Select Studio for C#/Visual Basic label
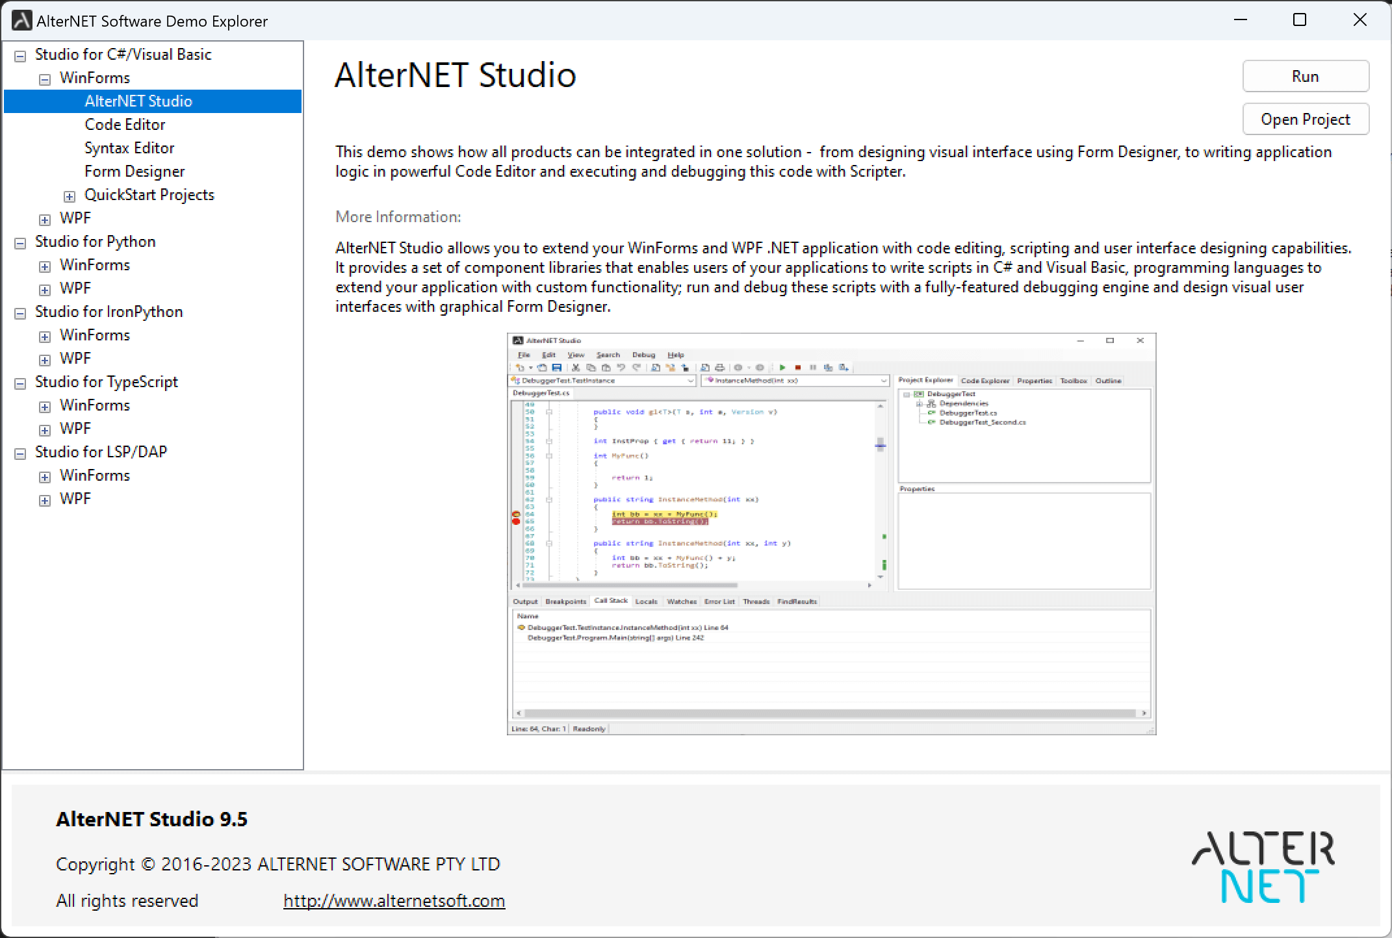The image size is (1392, 938). [123, 55]
